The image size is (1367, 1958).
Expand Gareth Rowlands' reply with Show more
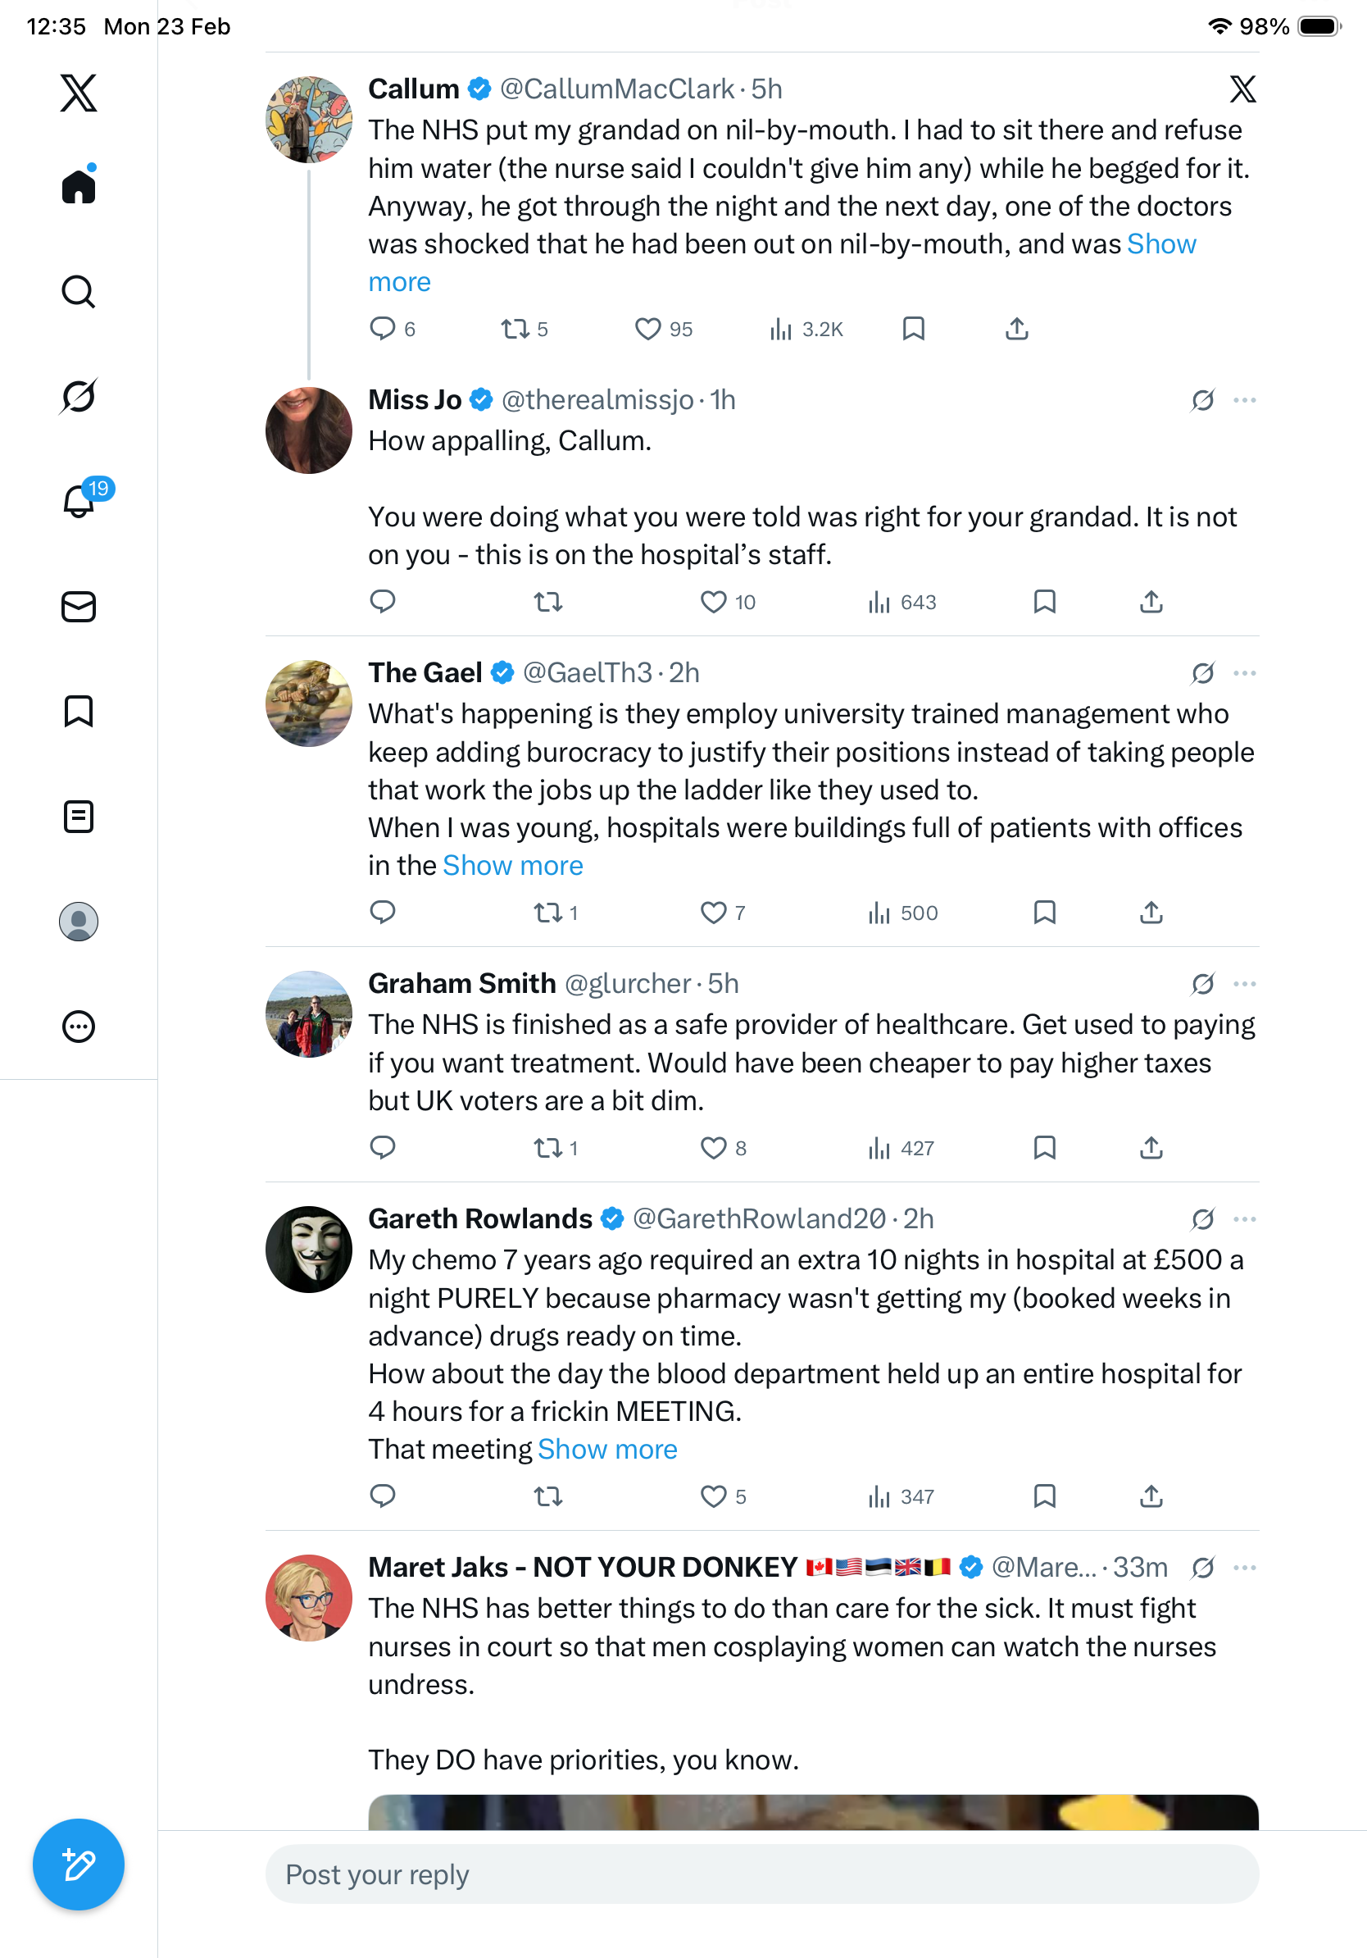pos(607,1449)
